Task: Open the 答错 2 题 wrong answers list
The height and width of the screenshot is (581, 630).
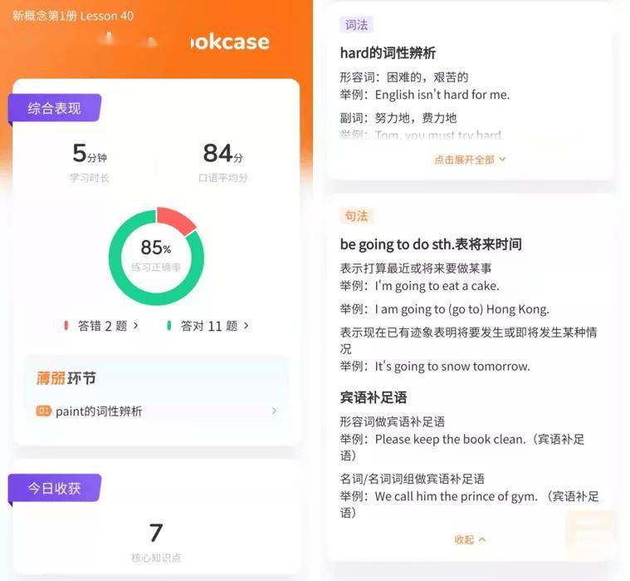Action: 101,326
